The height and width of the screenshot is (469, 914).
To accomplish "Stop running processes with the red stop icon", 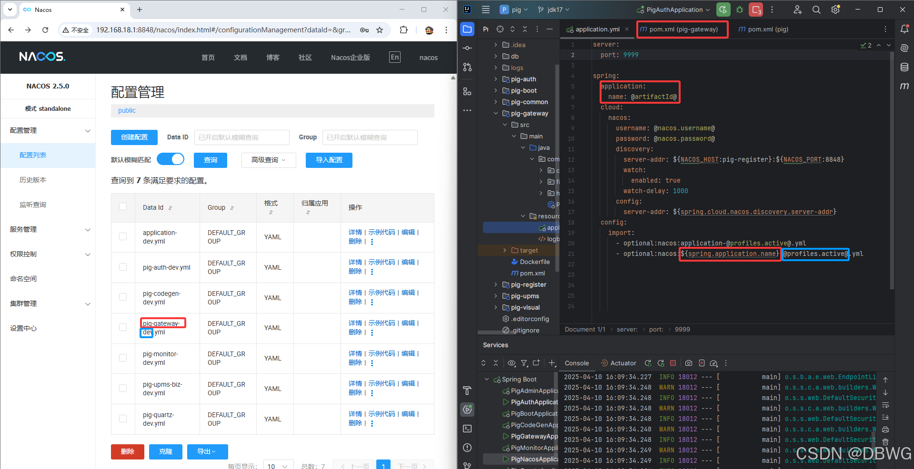I will (756, 10).
